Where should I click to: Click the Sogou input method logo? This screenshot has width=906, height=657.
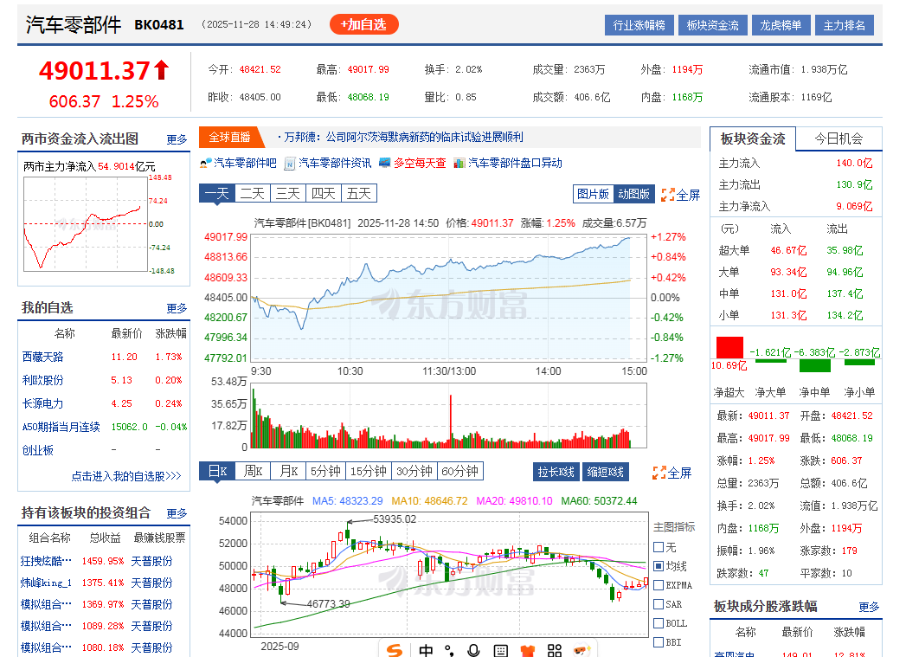[x=395, y=650]
